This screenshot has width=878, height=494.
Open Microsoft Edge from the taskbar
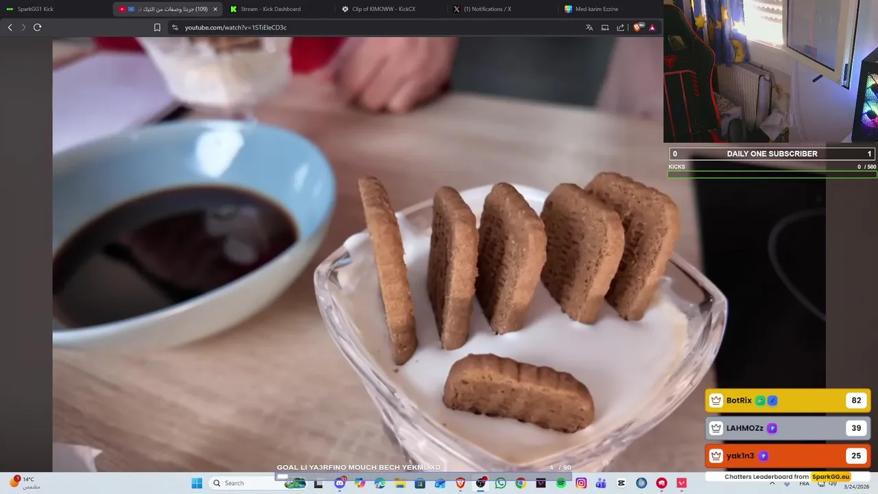(x=379, y=483)
